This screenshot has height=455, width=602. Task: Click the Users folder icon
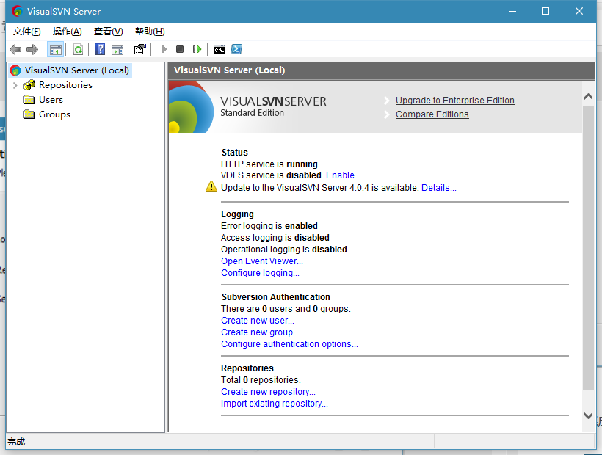point(29,100)
